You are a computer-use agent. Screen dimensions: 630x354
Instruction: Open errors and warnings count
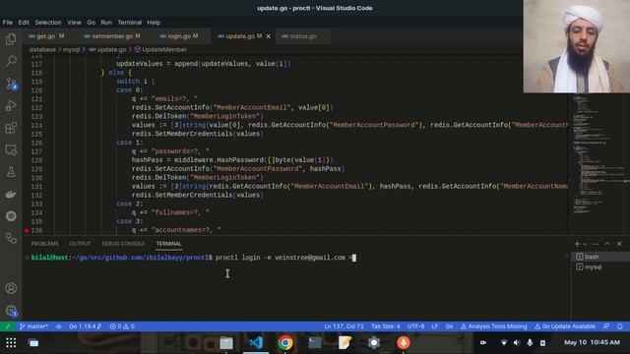[x=122, y=326]
